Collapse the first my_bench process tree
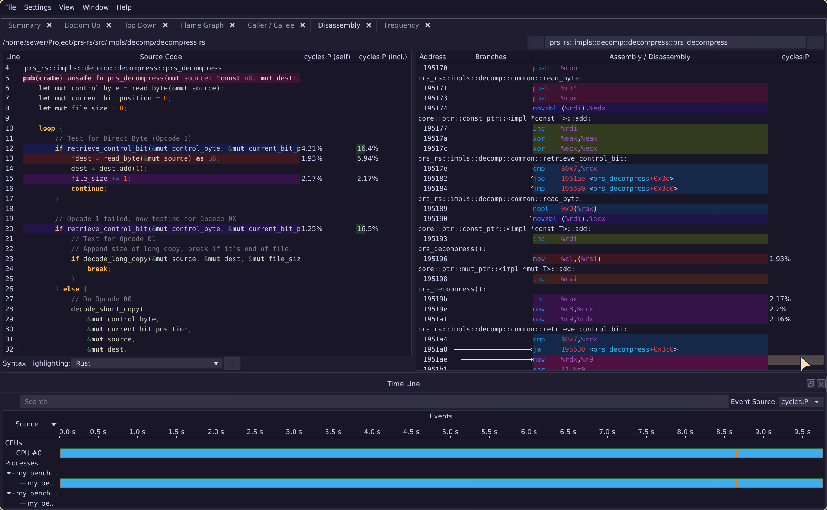827x510 pixels. (9, 473)
